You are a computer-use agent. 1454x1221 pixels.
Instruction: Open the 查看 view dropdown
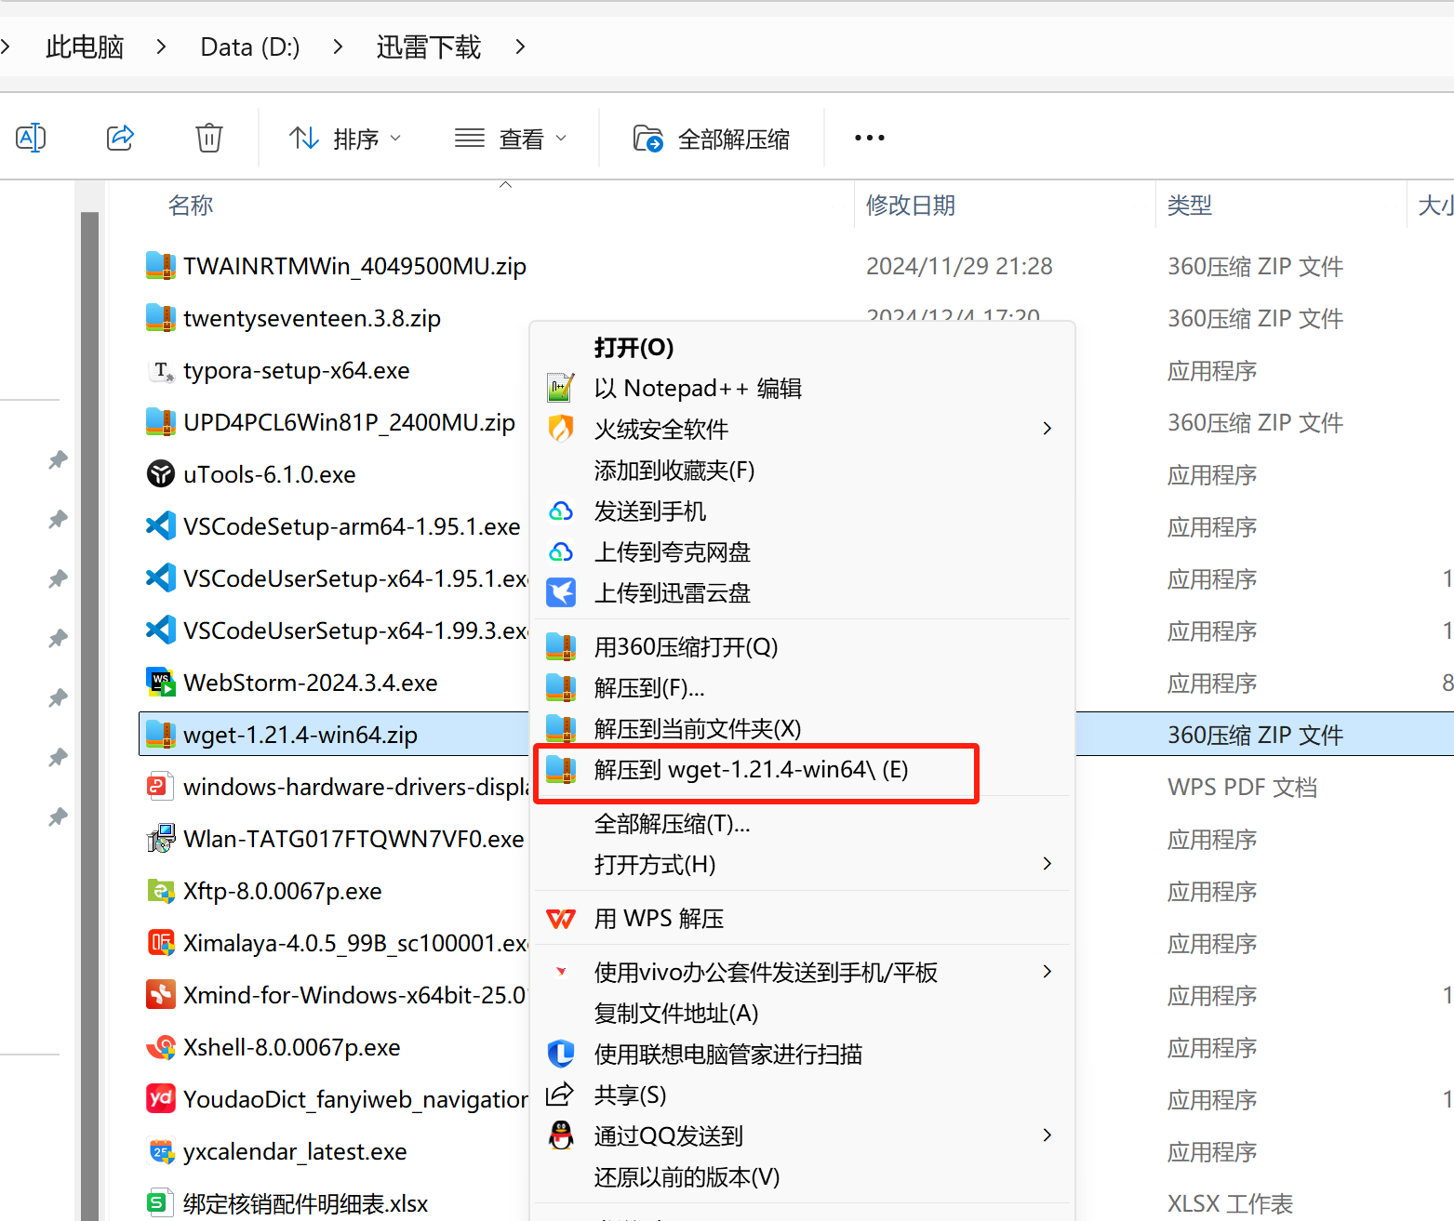(511, 139)
